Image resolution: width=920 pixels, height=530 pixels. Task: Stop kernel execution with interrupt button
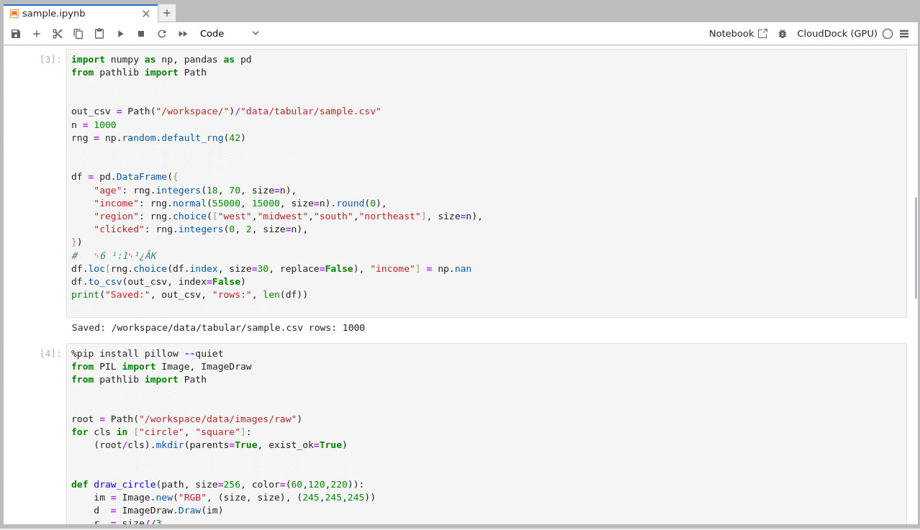click(x=141, y=34)
